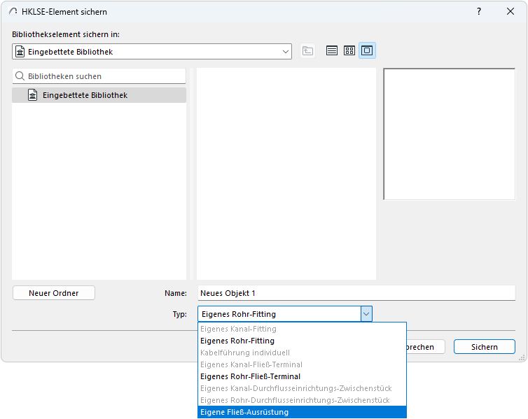Select Kabelführung individuell option

(x=302, y=353)
